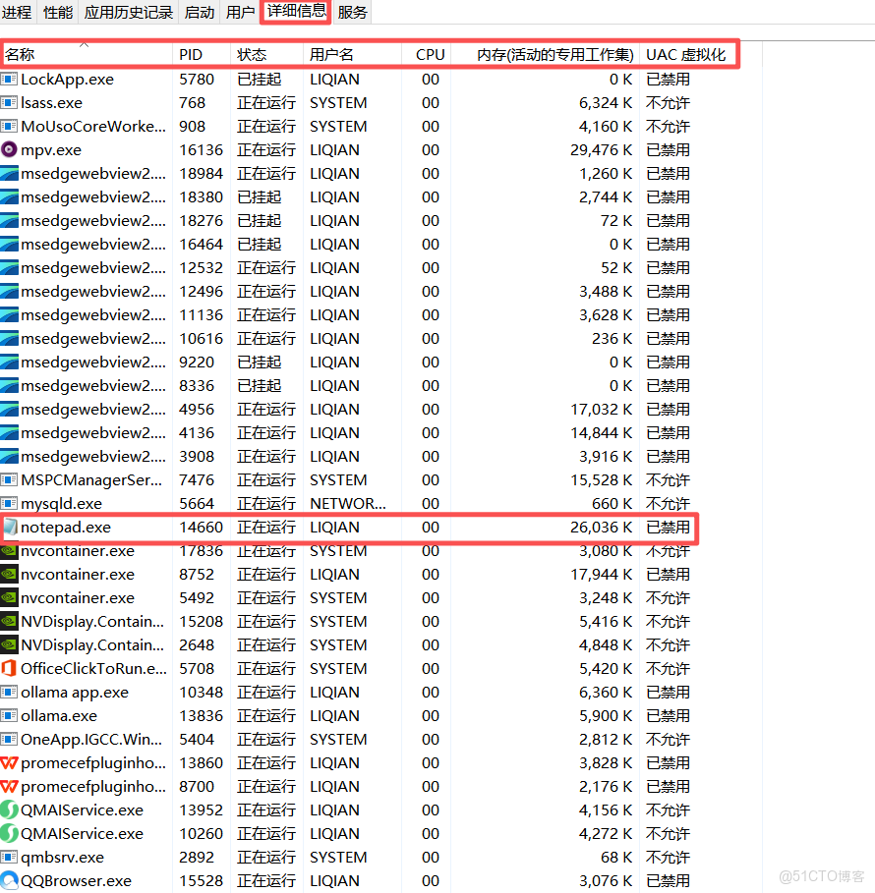Select the notepad.exe process name
The image size is (875, 893).
click(x=66, y=528)
